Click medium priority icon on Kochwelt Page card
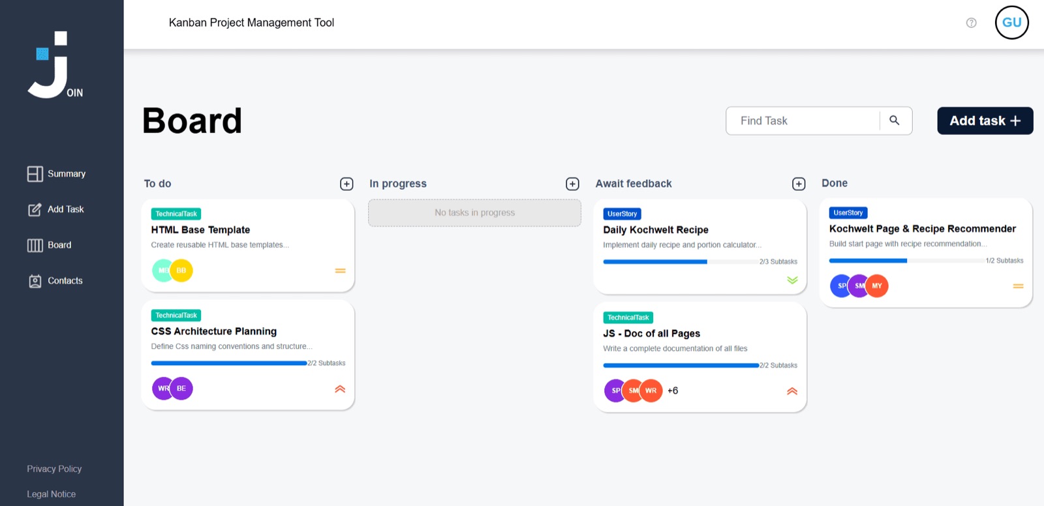The image size is (1044, 506). [x=1018, y=286]
